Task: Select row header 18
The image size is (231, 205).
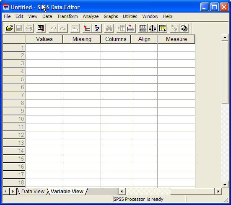Action: [14, 182]
